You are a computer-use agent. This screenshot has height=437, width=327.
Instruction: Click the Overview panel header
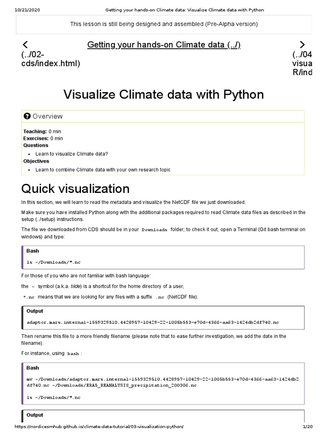click(x=163, y=117)
